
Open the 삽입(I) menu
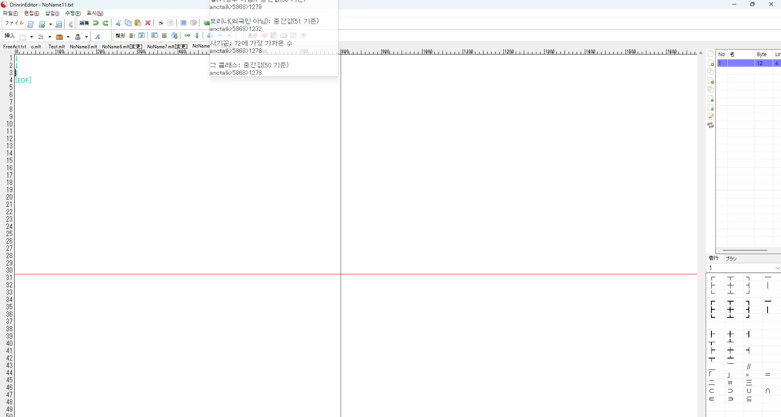point(52,13)
